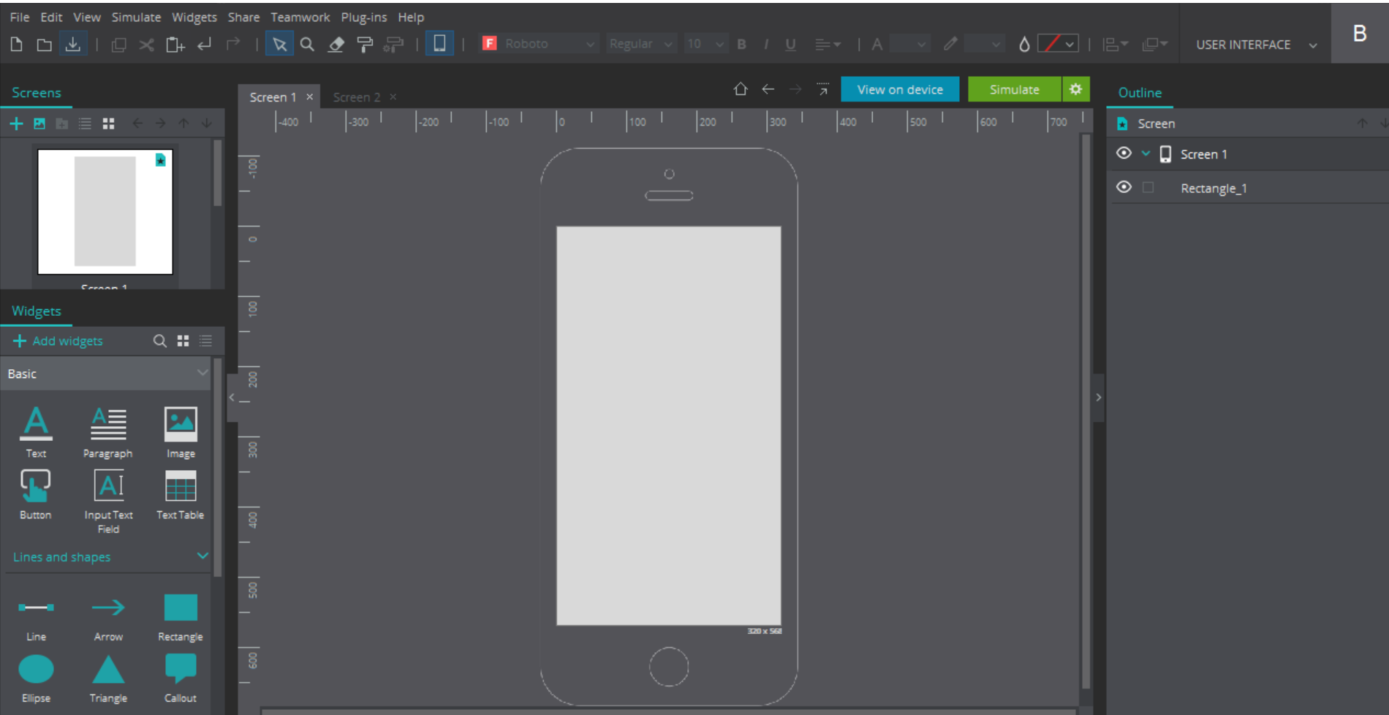
Task: Toggle the checkbox beside Rectangle_1
Action: 1148,188
